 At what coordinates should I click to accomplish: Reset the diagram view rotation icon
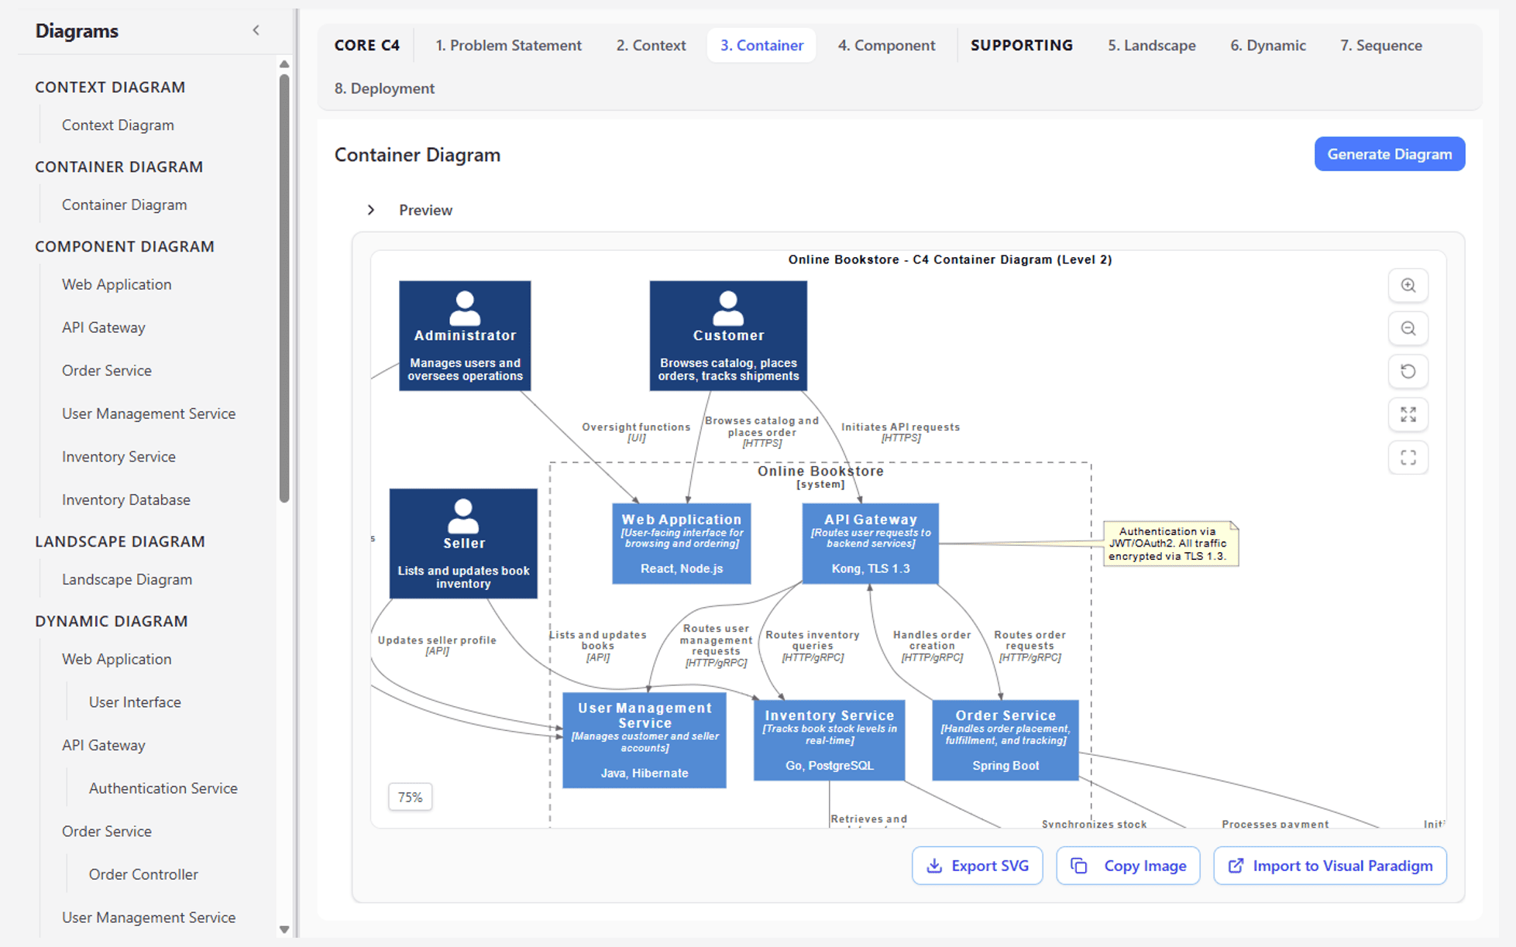point(1408,372)
